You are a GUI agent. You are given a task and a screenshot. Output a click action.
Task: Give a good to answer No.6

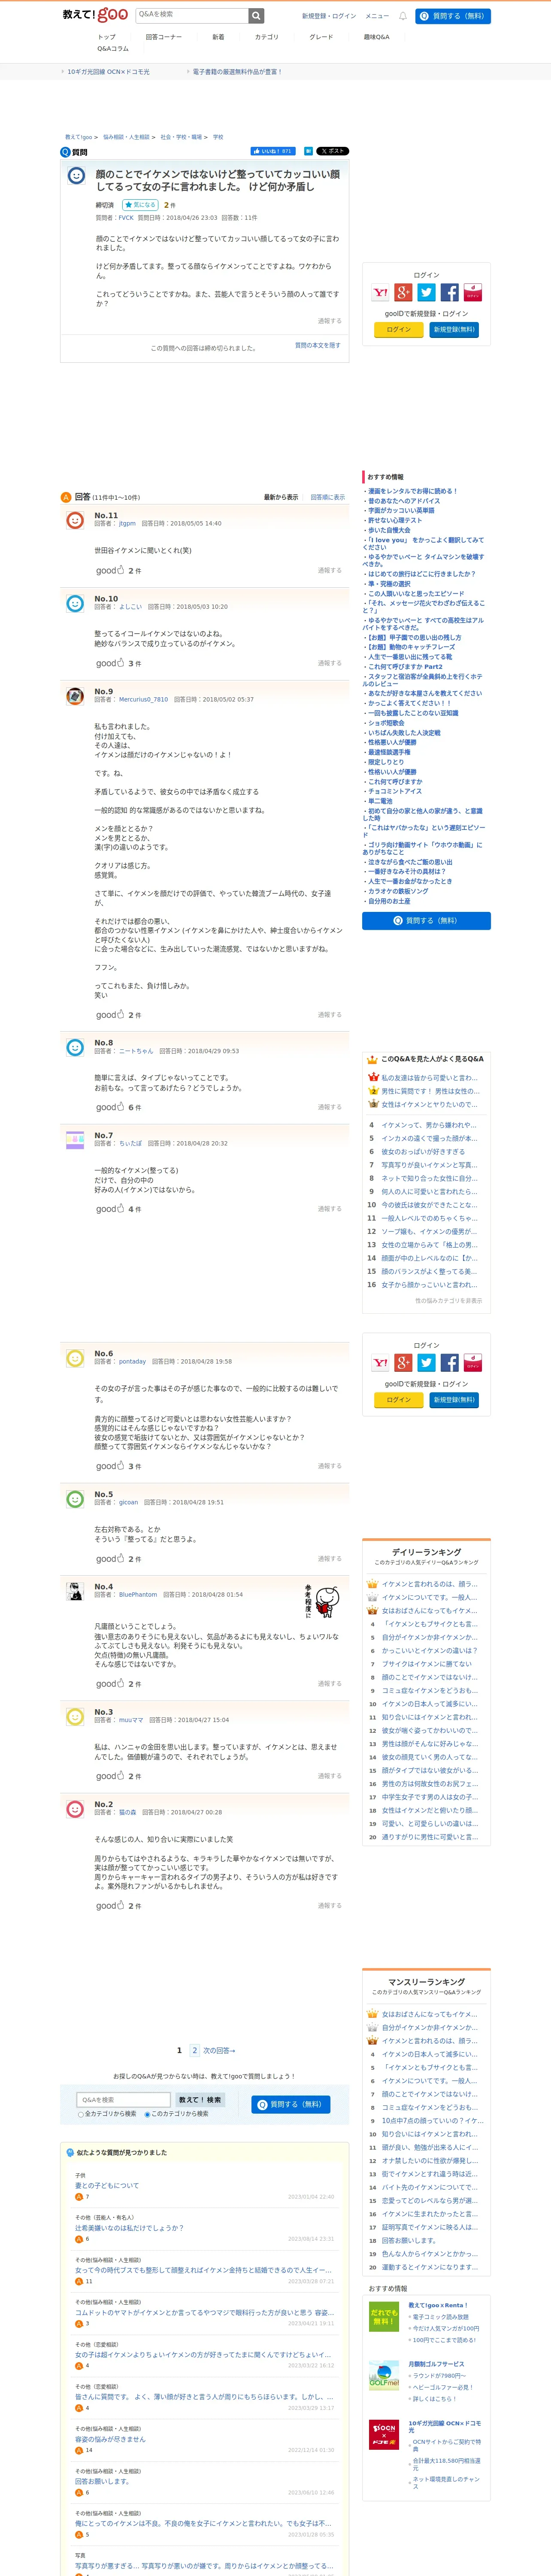coord(110,1466)
